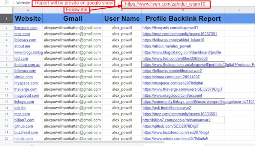255x146 pixels.
Task: Select row 17 header
Action: click(x=6, y=120)
